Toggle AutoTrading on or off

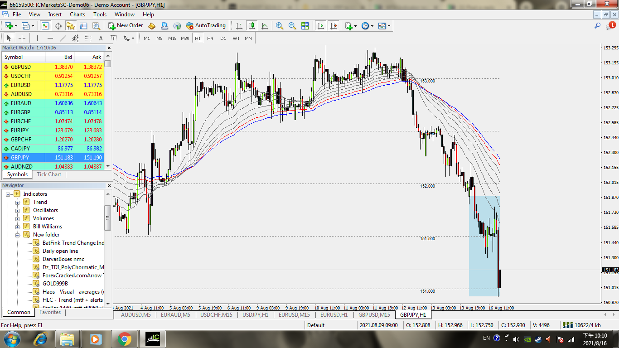pyautogui.click(x=205, y=26)
